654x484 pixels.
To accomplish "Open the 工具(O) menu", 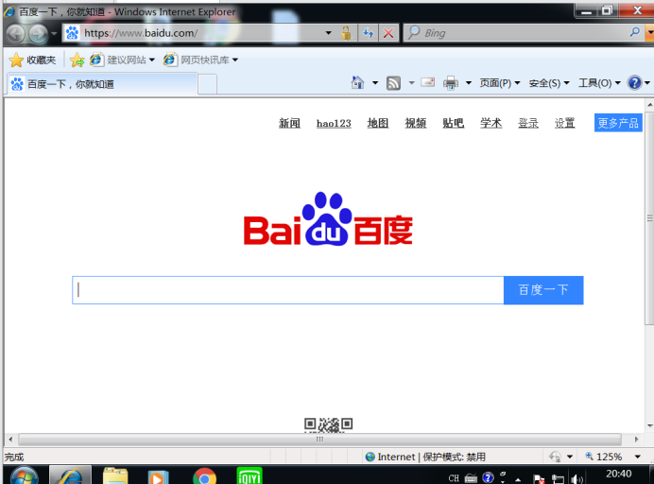I will [x=599, y=83].
